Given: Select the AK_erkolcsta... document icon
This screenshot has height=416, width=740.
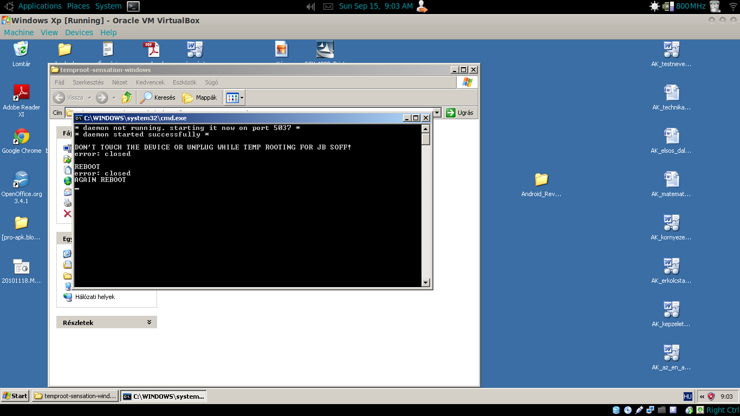Looking at the screenshot, I should click(671, 266).
